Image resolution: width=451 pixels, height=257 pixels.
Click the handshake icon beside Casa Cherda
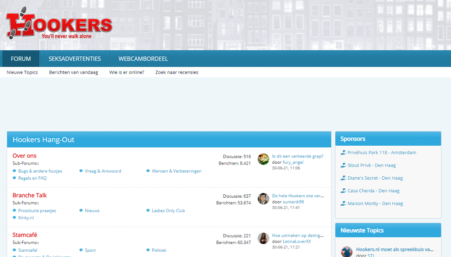point(343,191)
